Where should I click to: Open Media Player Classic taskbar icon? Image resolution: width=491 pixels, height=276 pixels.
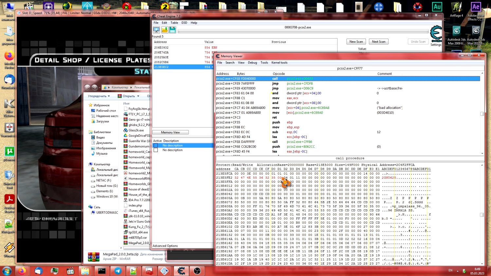tap(70, 271)
